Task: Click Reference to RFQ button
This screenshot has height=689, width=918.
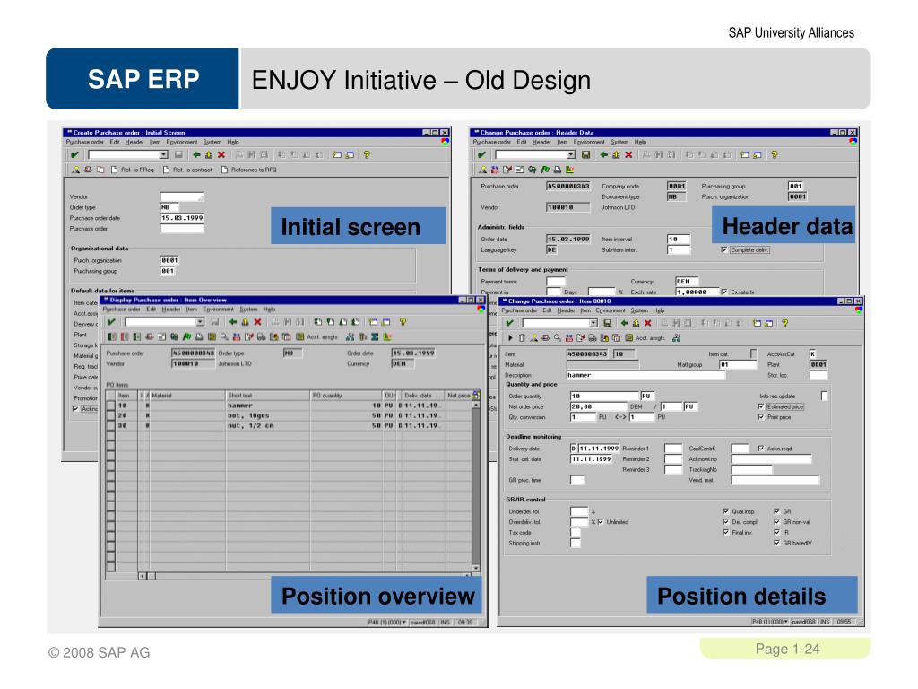Action: tap(249, 170)
